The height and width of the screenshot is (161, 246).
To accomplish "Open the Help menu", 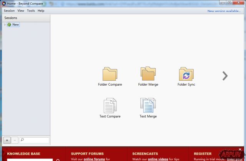I will 41,11.
